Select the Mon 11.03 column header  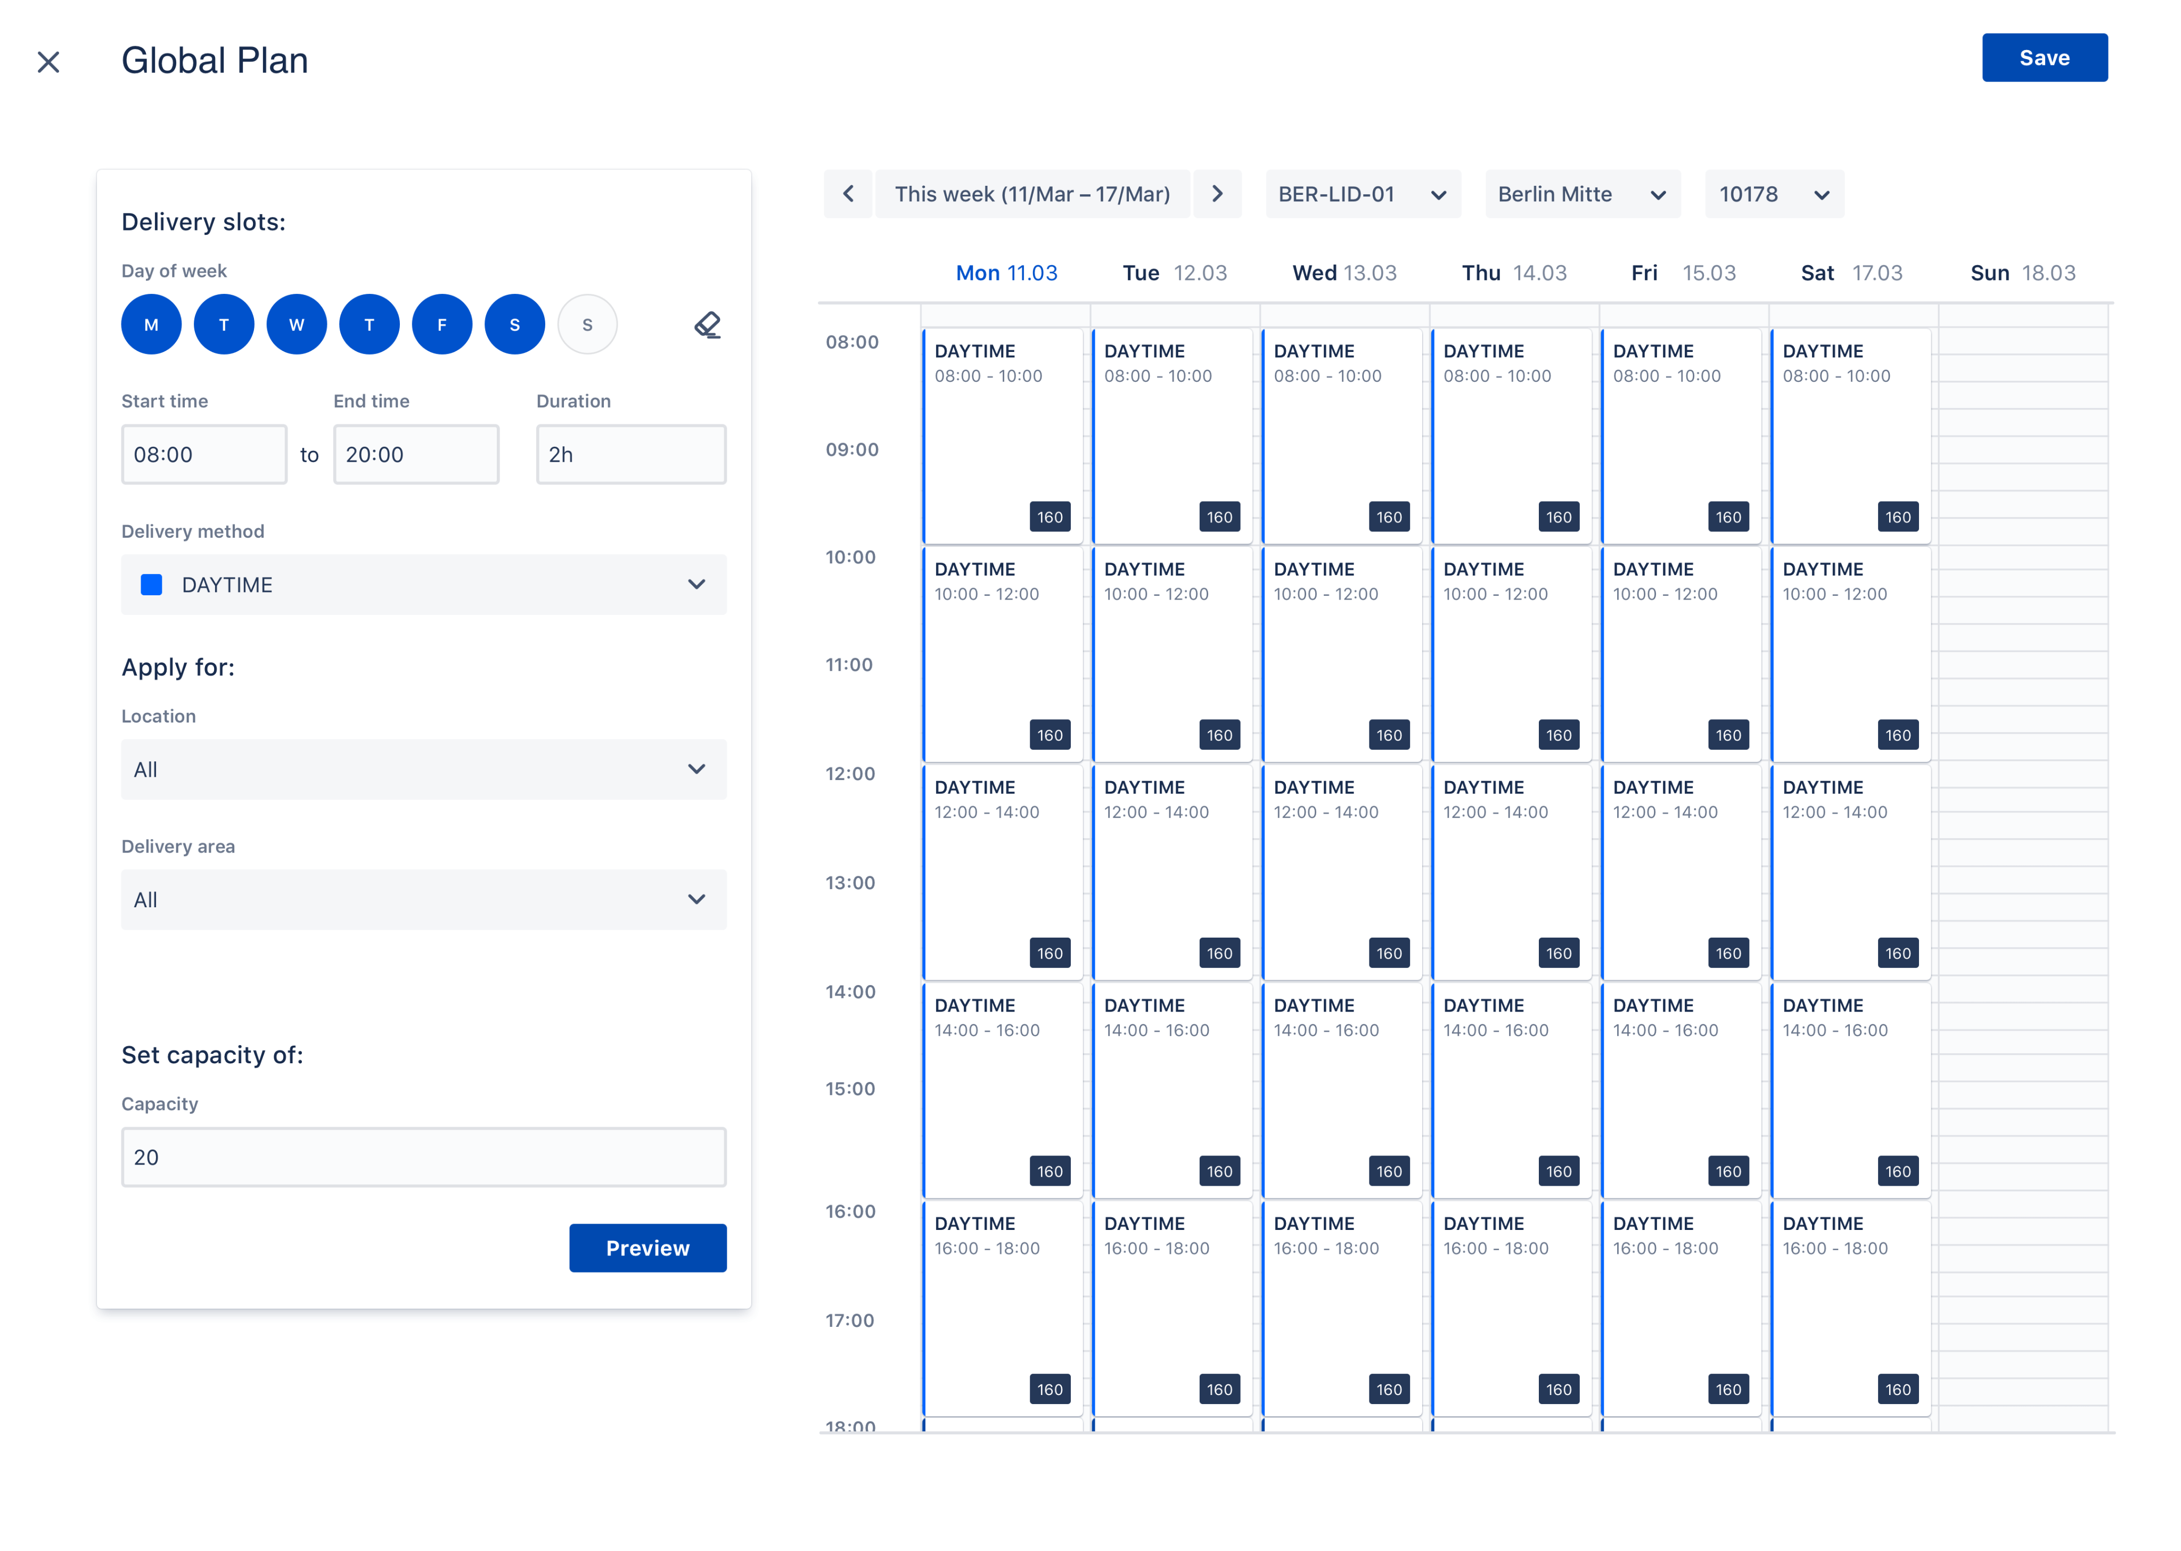tap(1006, 273)
